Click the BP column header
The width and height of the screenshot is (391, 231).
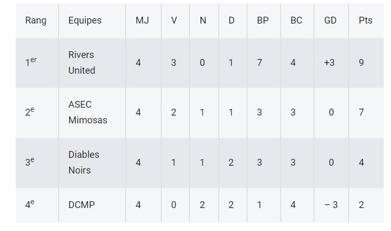click(x=263, y=20)
